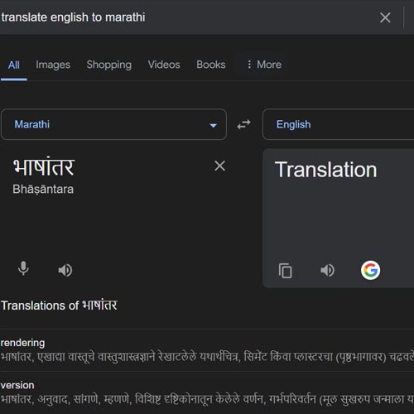Switch to the Shopping tab
The image size is (414, 414).
click(109, 65)
